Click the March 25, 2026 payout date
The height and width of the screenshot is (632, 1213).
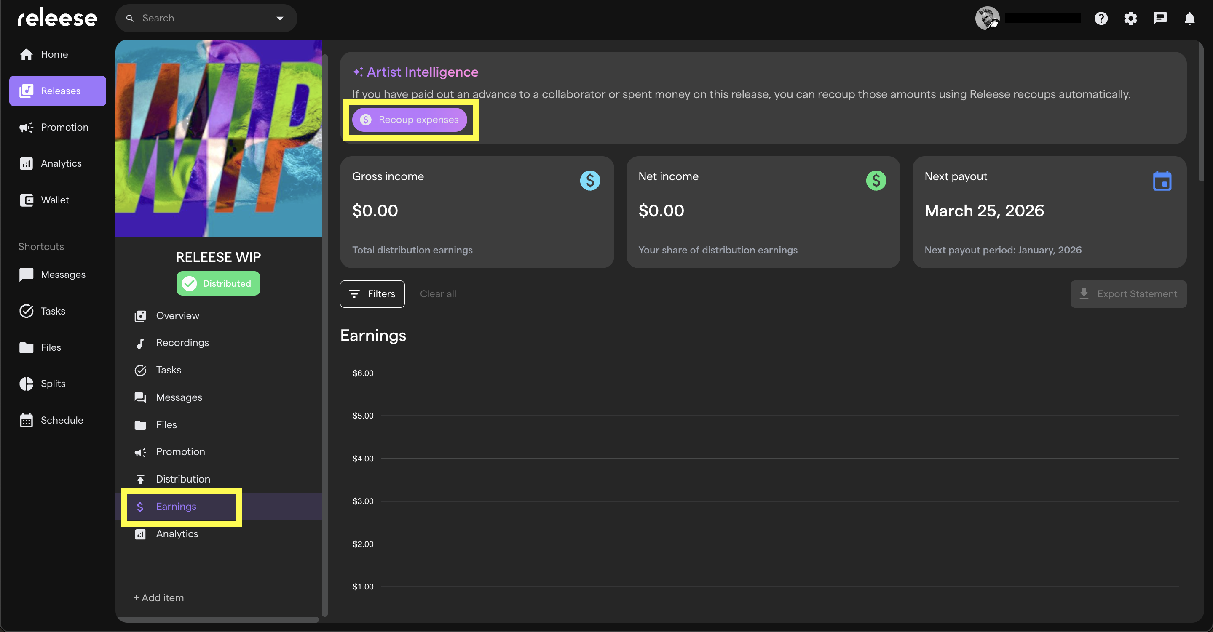(984, 211)
